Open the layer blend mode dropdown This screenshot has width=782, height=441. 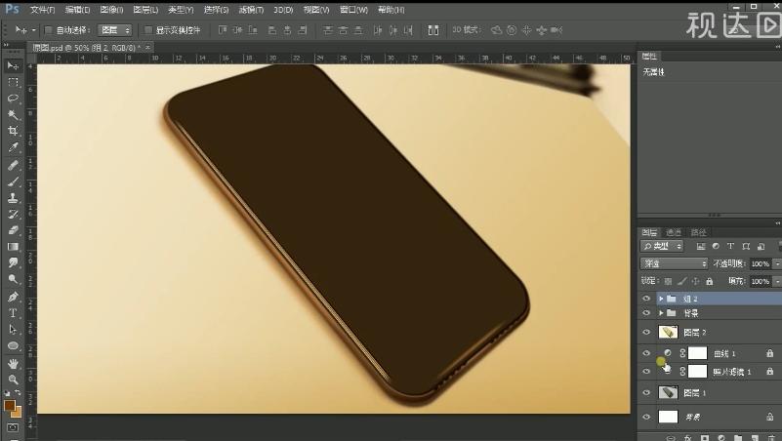click(x=675, y=263)
